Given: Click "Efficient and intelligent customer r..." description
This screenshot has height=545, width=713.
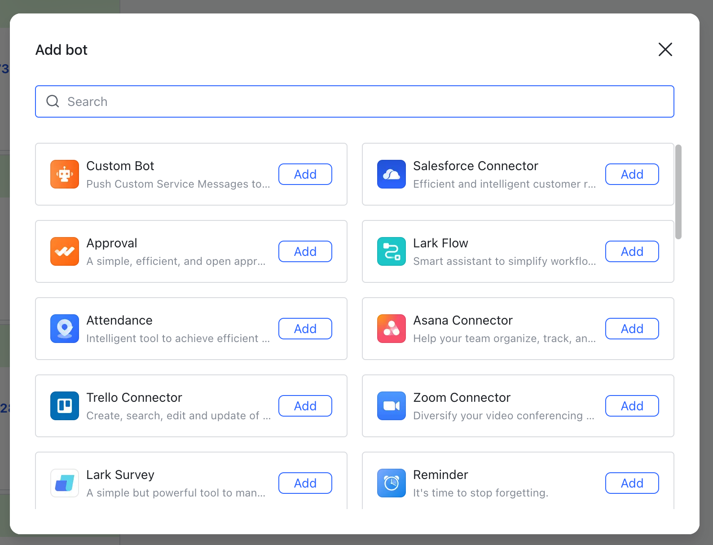Looking at the screenshot, I should (x=505, y=184).
